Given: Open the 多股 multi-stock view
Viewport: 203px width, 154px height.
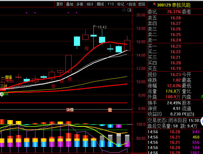Looking at the screenshot, I should point(80,4).
